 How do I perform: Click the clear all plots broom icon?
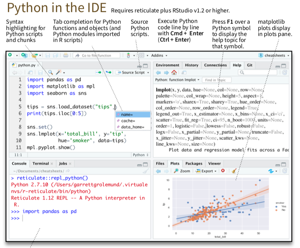point(234,171)
